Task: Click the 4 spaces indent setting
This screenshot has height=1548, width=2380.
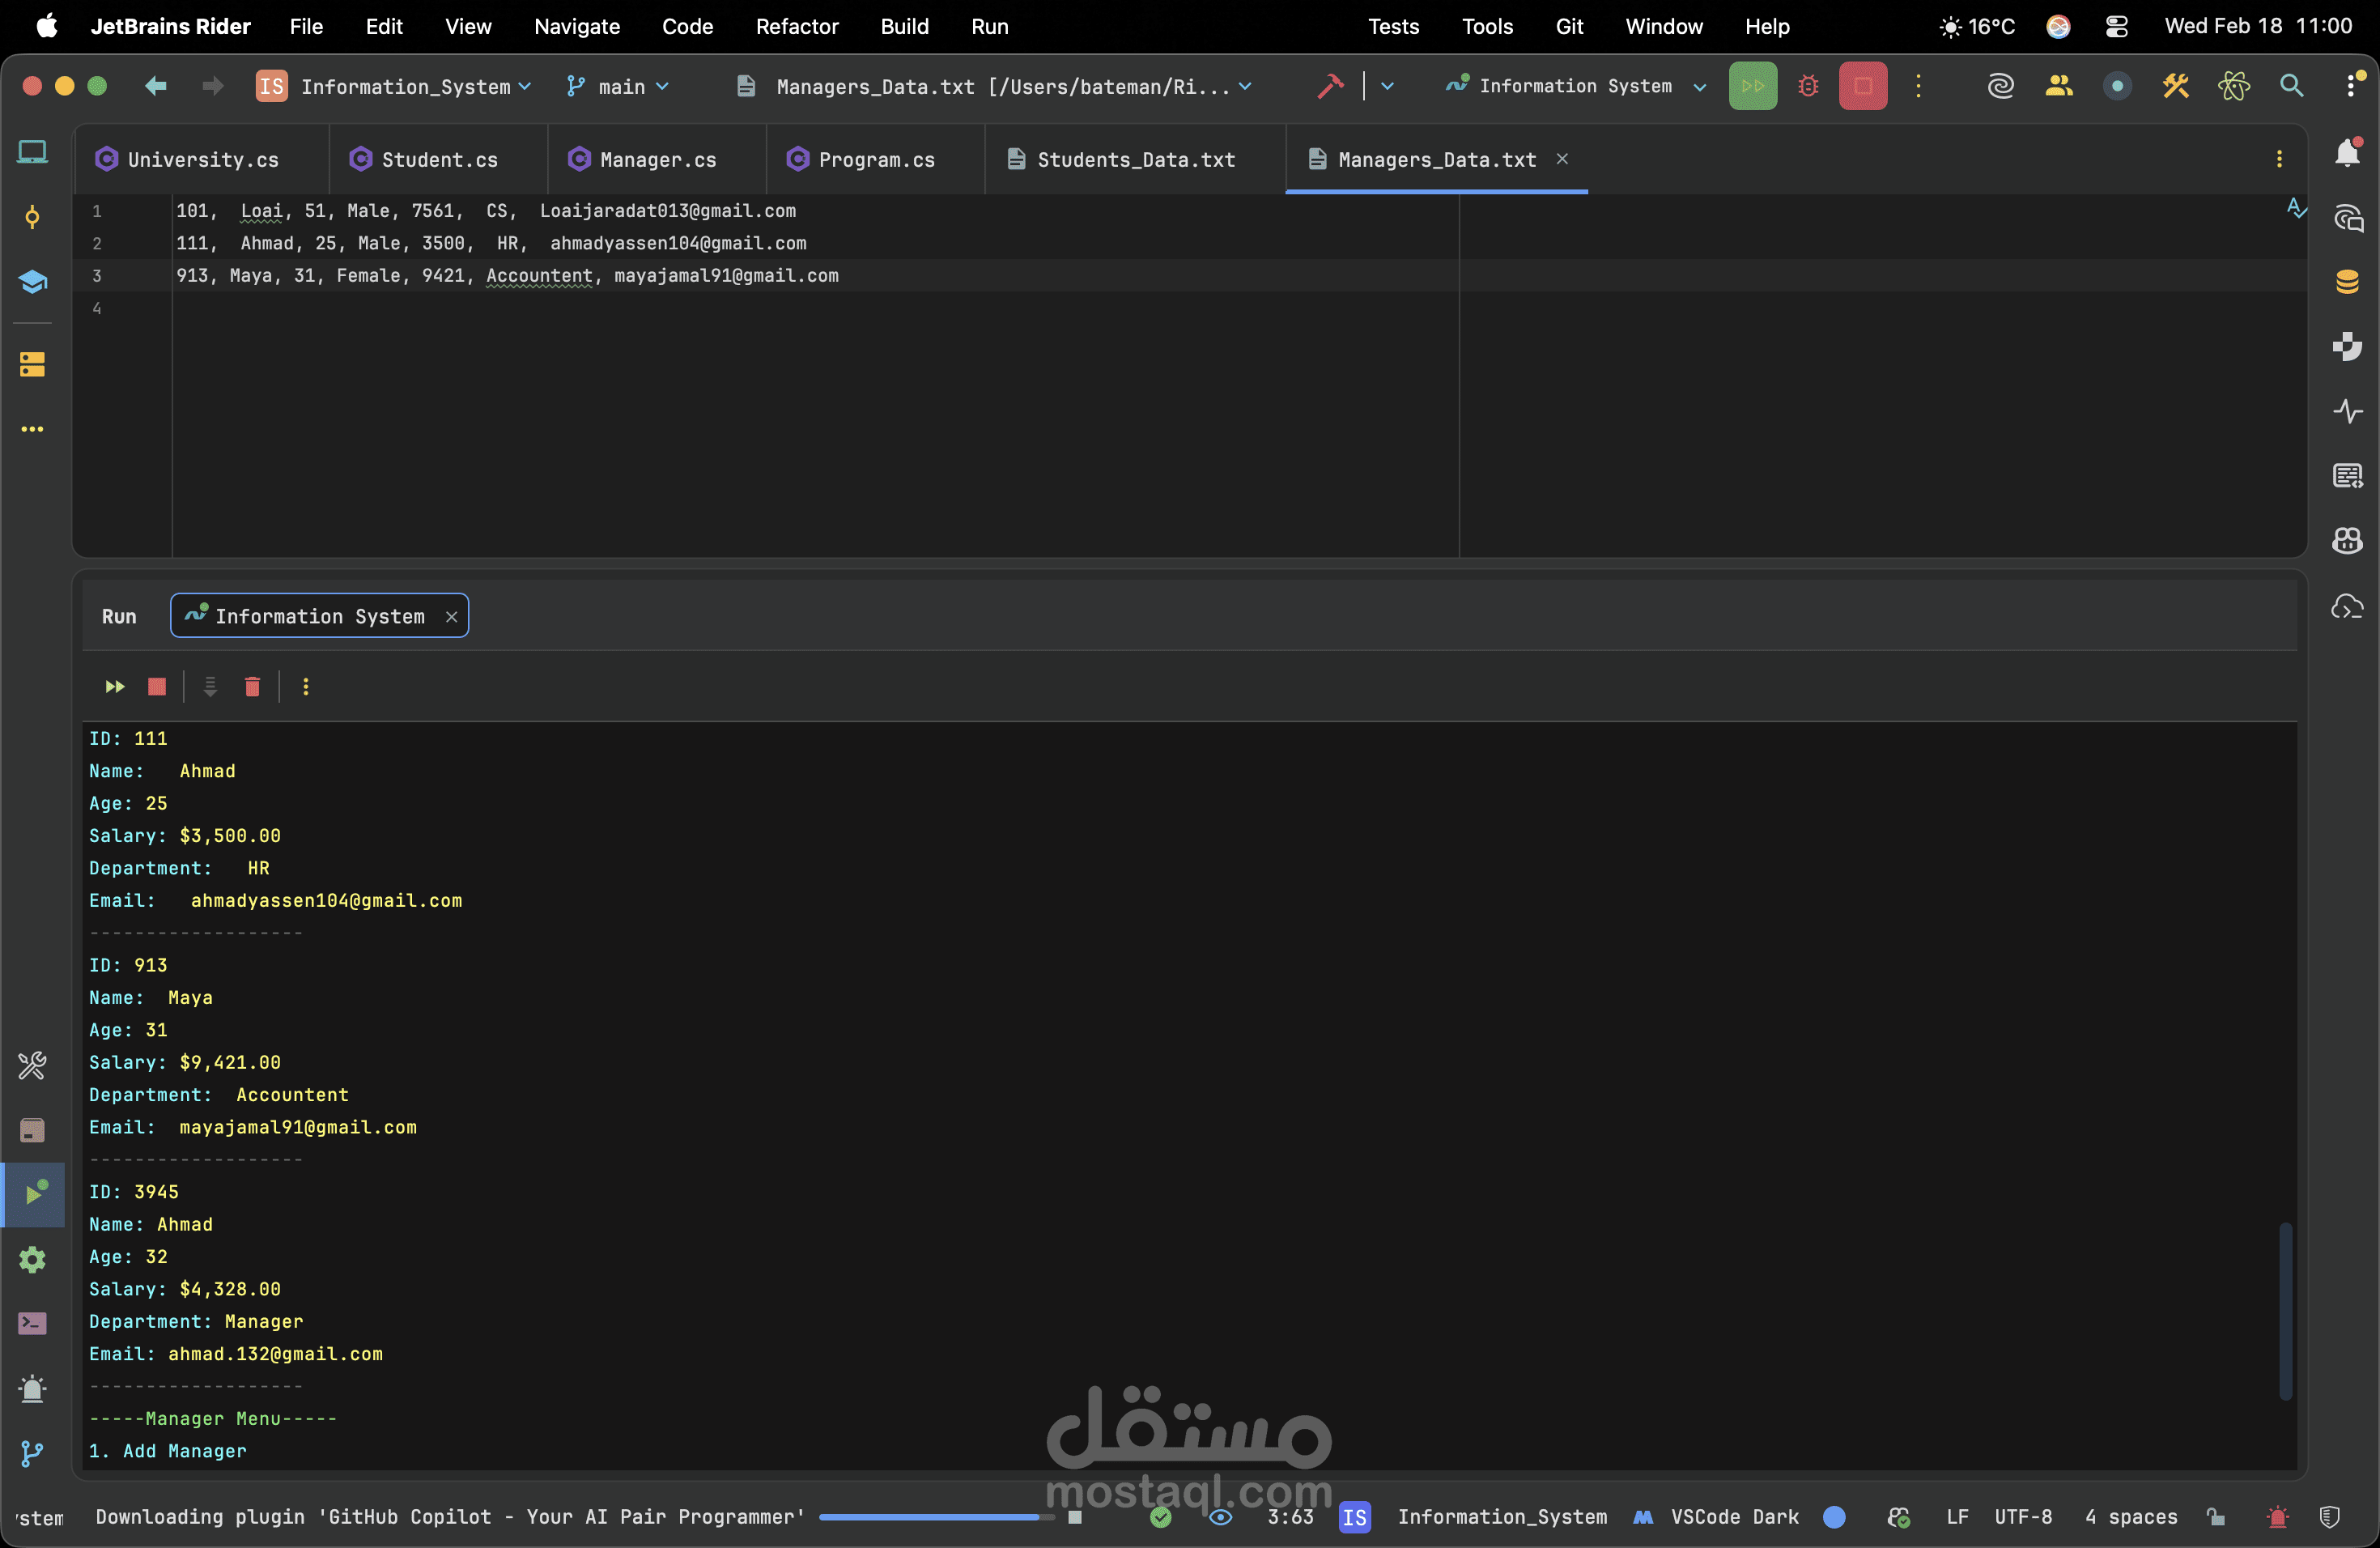Action: [2130, 1517]
